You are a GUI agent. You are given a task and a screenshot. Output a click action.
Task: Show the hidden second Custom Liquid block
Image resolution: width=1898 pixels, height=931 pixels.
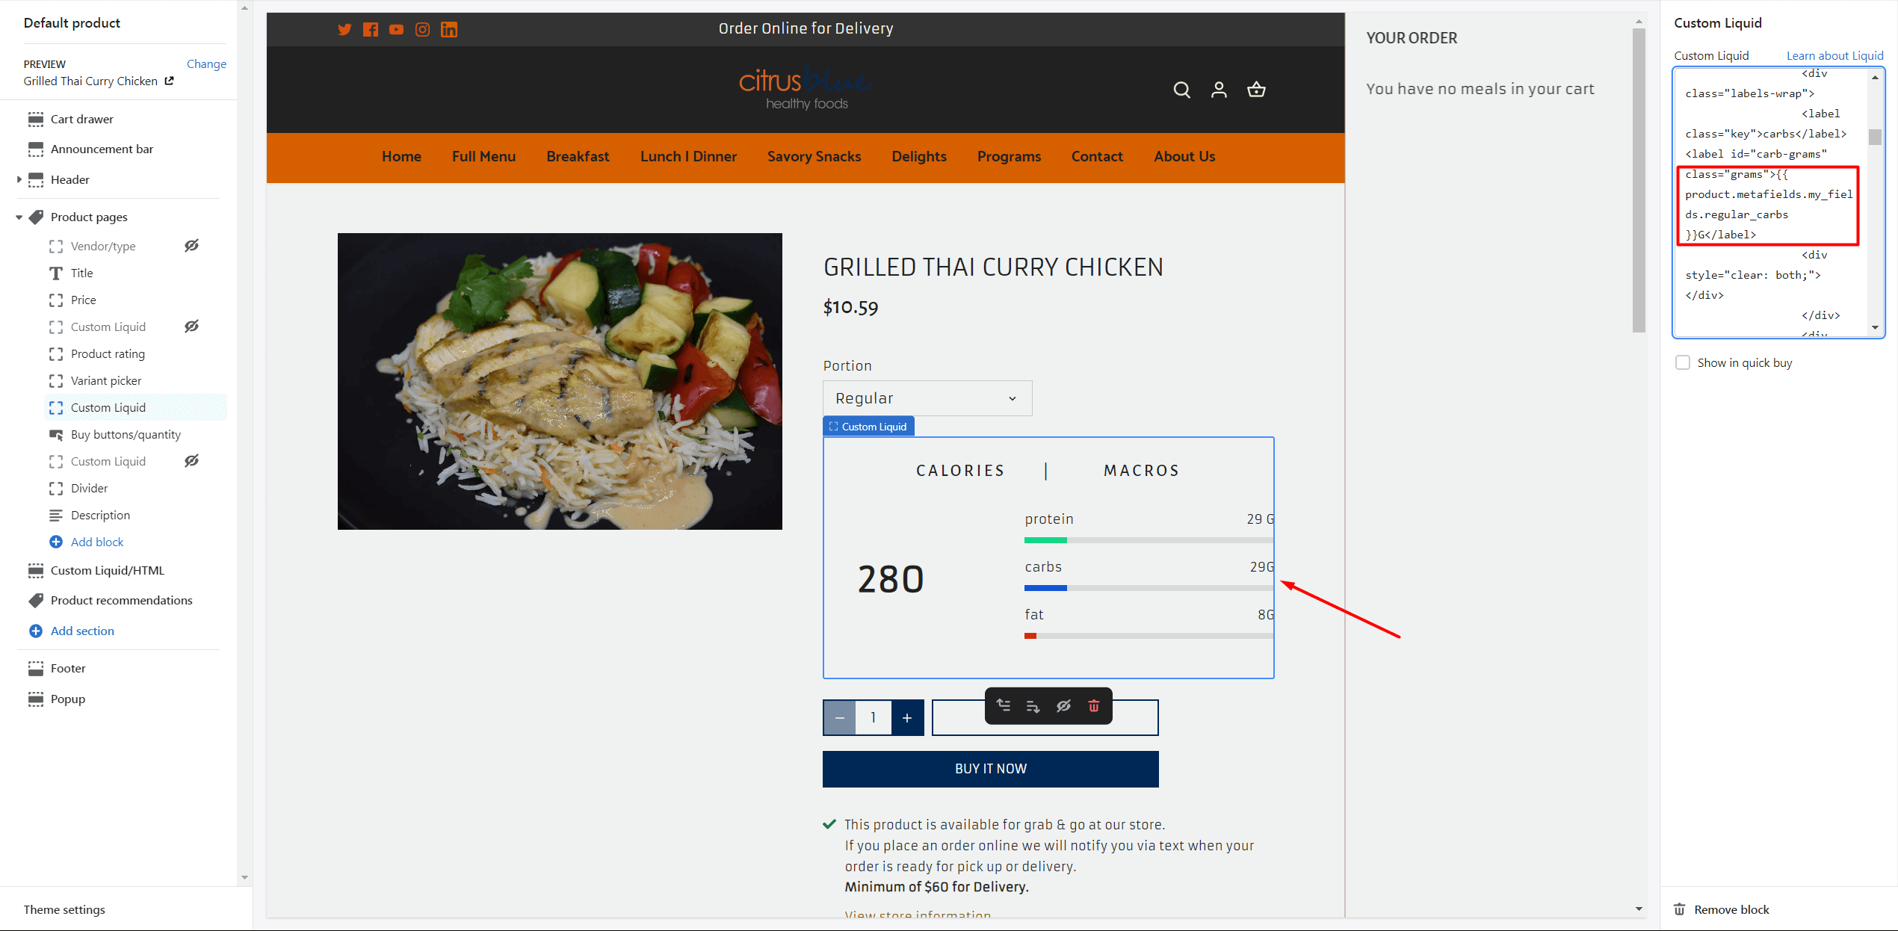point(191,461)
